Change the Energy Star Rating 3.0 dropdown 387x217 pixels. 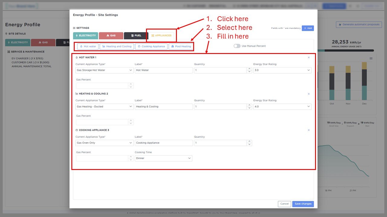(x=282, y=70)
